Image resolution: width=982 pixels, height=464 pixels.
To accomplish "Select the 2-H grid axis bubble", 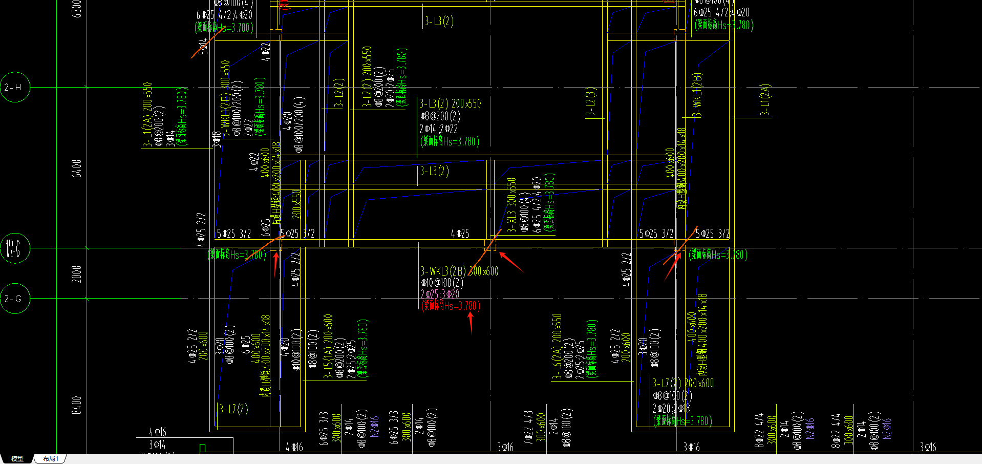I will tap(15, 87).
